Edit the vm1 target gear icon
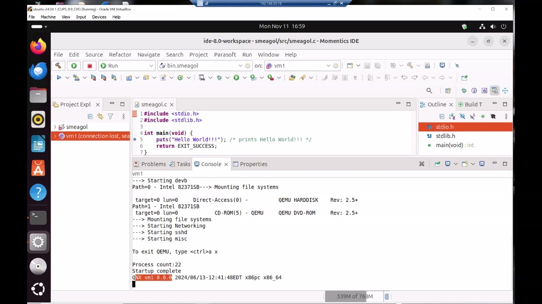 tap(336, 65)
